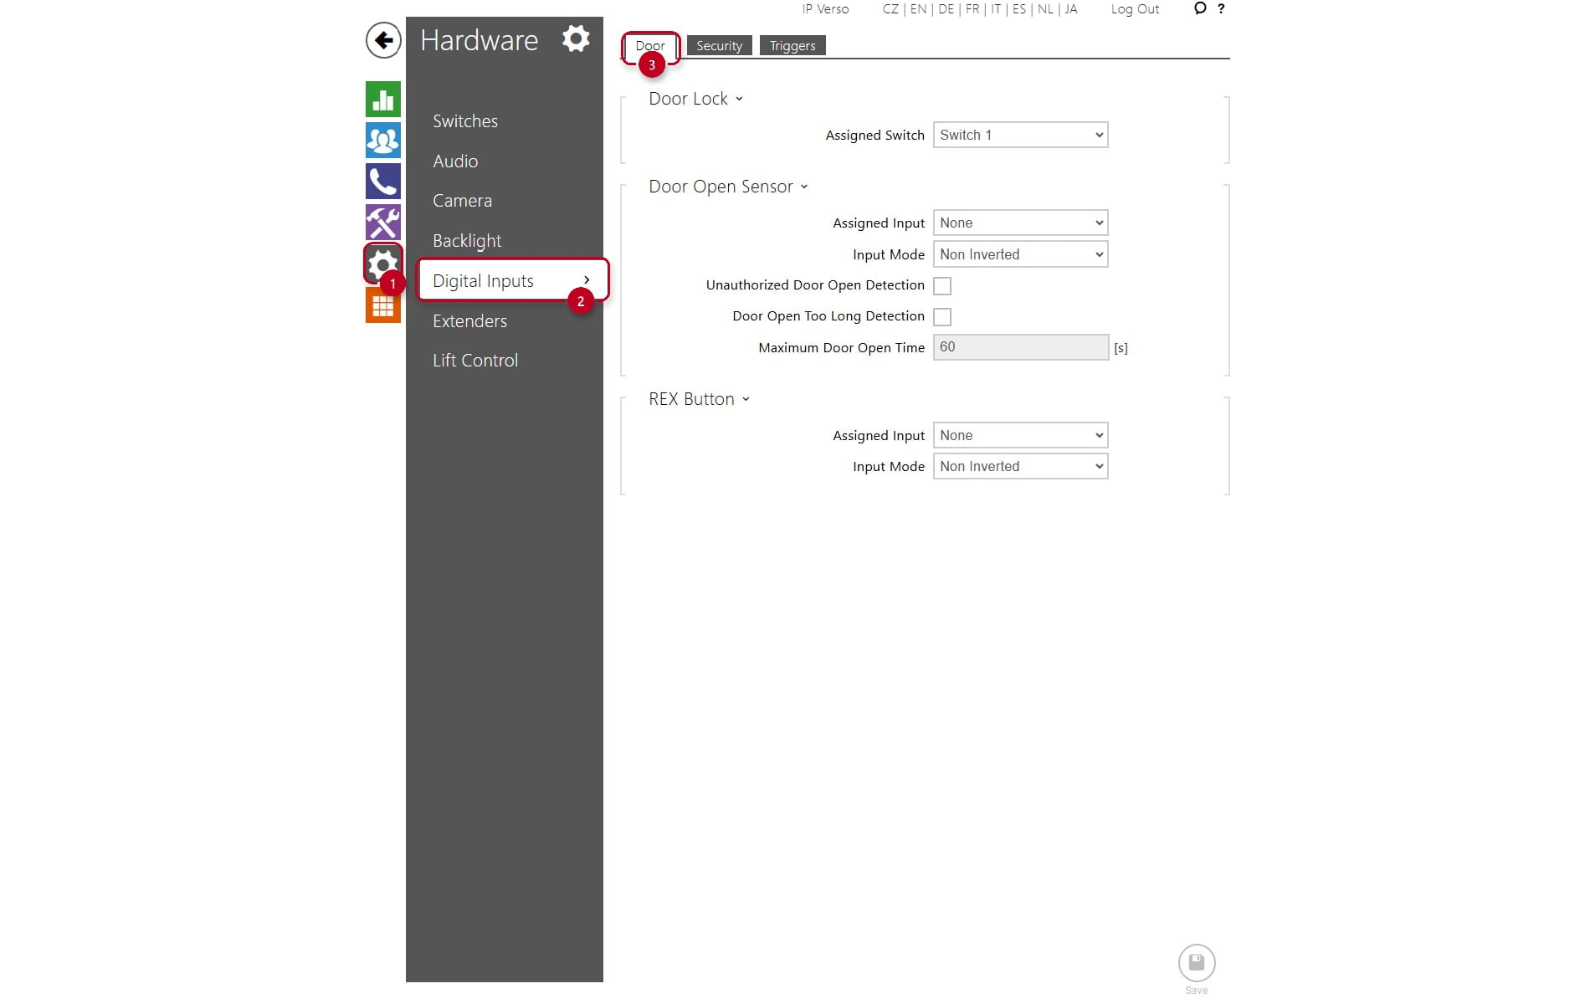Open Door Open Sensor Assigned Input dropdown
1590x1004 pixels.
point(1021,223)
